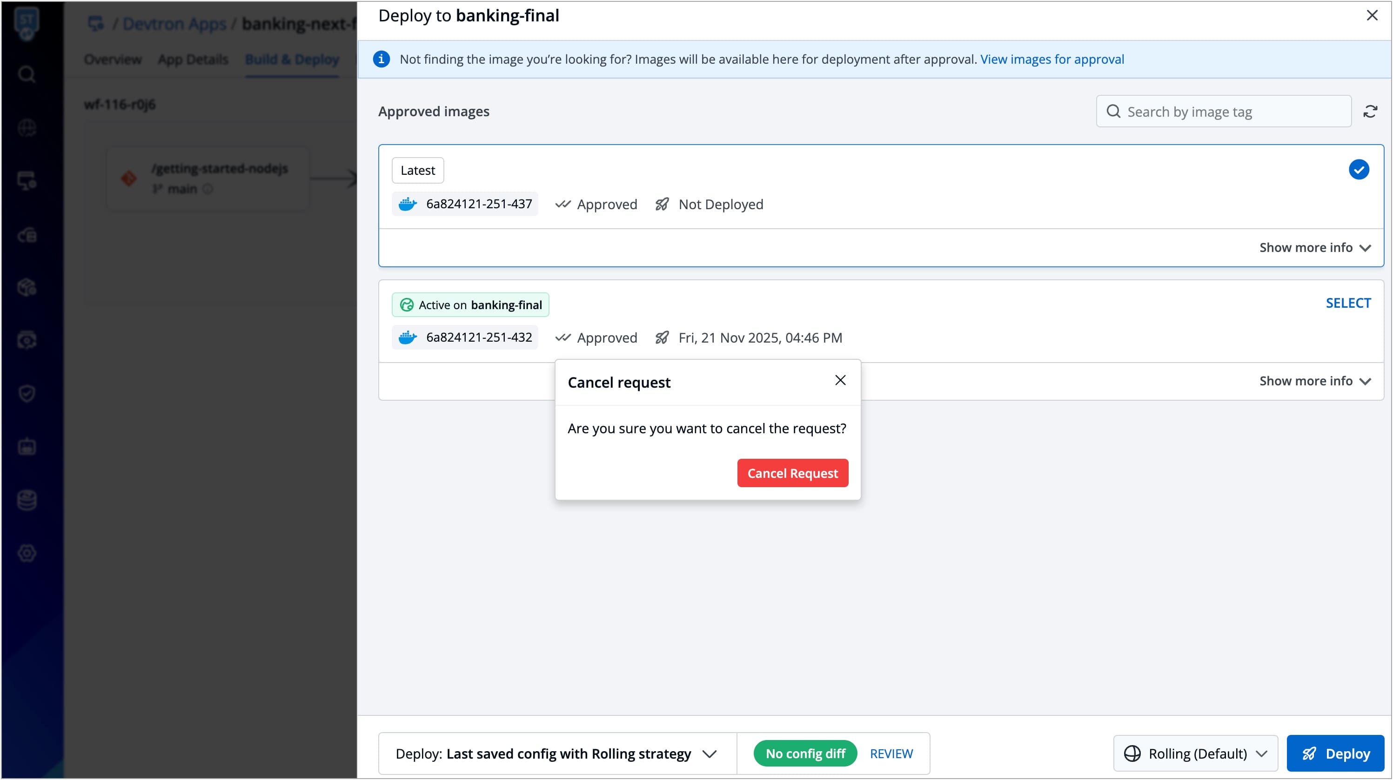Select the image active on banking-final
Viewport: 1393px width, 780px height.
1347,303
